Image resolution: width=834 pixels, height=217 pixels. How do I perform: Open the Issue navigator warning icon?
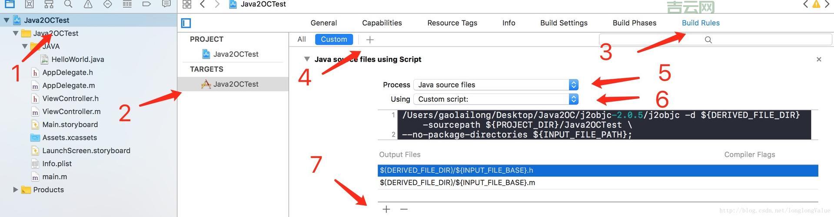[88, 4]
